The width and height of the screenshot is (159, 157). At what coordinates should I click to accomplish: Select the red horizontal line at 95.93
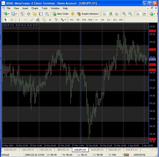coord(76,139)
